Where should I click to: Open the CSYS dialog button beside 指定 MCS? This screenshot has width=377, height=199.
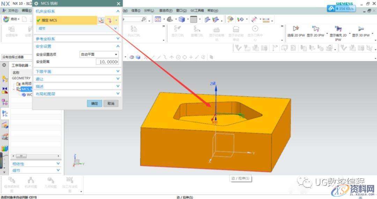click(101, 21)
